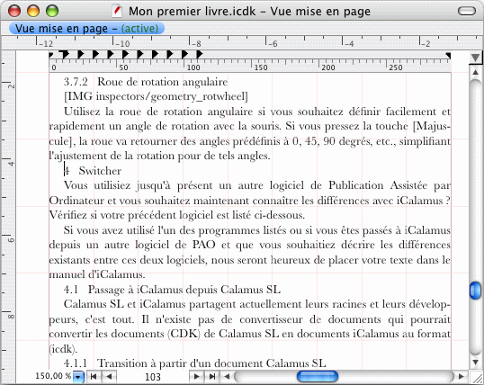Viewport: 484px width, 385px height.
Task: Click the document proxy icon in title bar
Action: [117, 11]
